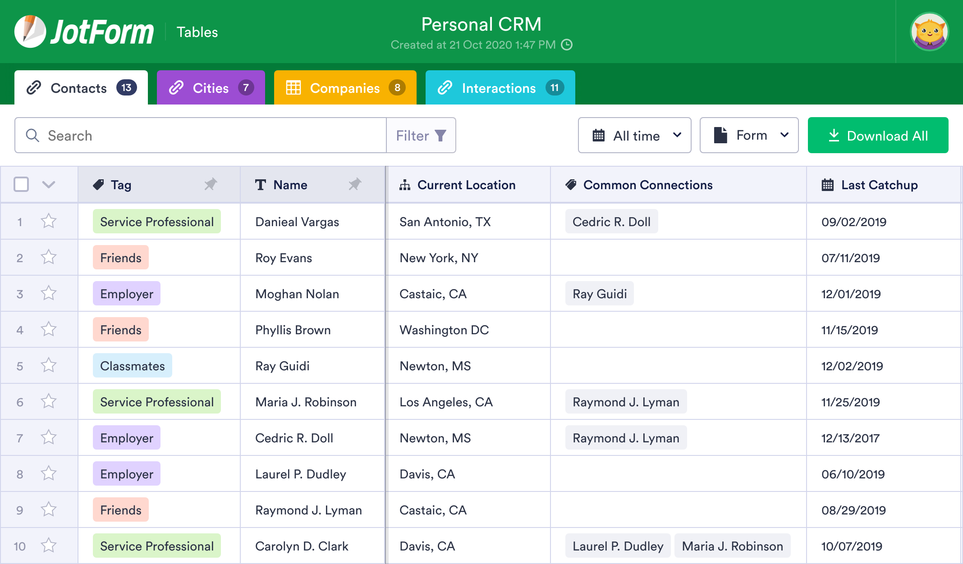963x564 pixels.
Task: Star the Ray Guidi row
Action: tap(49, 365)
